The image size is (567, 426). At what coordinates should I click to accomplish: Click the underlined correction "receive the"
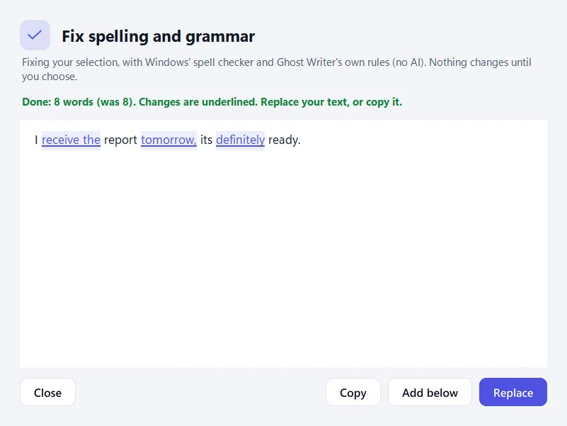[x=71, y=140]
